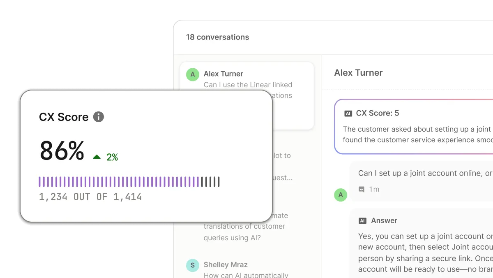Click the CX Score progress bar

129,182
